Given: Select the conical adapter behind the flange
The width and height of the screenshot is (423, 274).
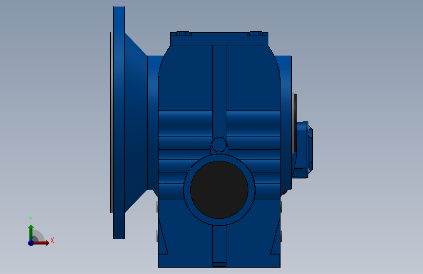Looking at the screenshot, I should (x=136, y=123).
